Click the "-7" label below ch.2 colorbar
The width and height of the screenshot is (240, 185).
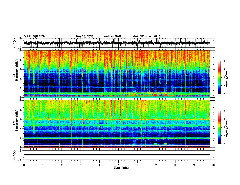click(x=223, y=144)
